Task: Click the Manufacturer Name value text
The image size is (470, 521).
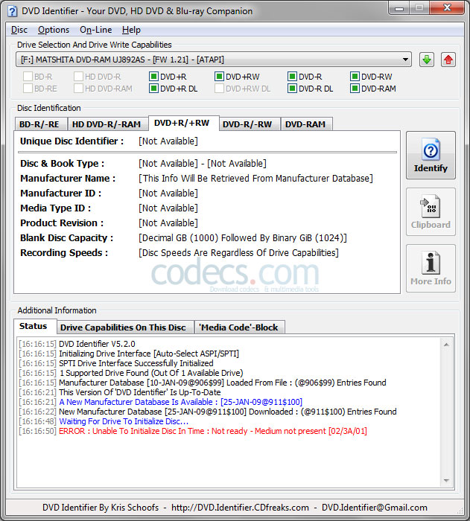Action: tap(255, 179)
